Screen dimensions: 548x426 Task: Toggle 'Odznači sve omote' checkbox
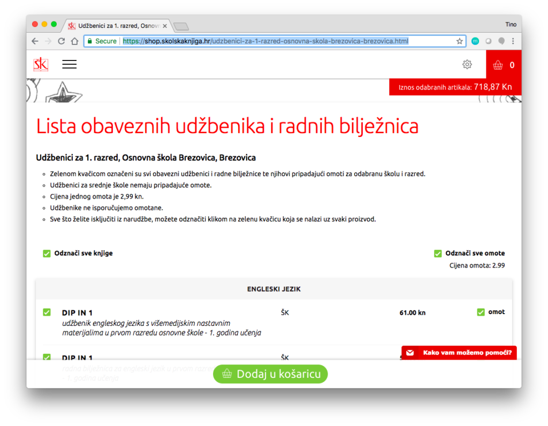tap(438, 254)
